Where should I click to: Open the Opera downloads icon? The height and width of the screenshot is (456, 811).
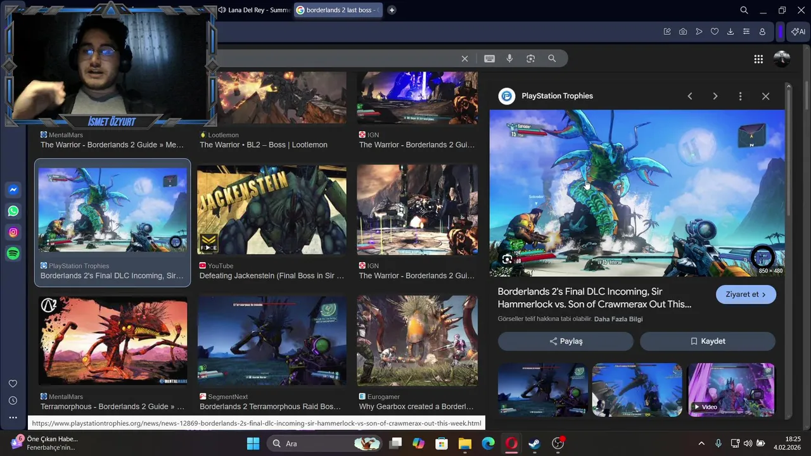pyautogui.click(x=731, y=32)
